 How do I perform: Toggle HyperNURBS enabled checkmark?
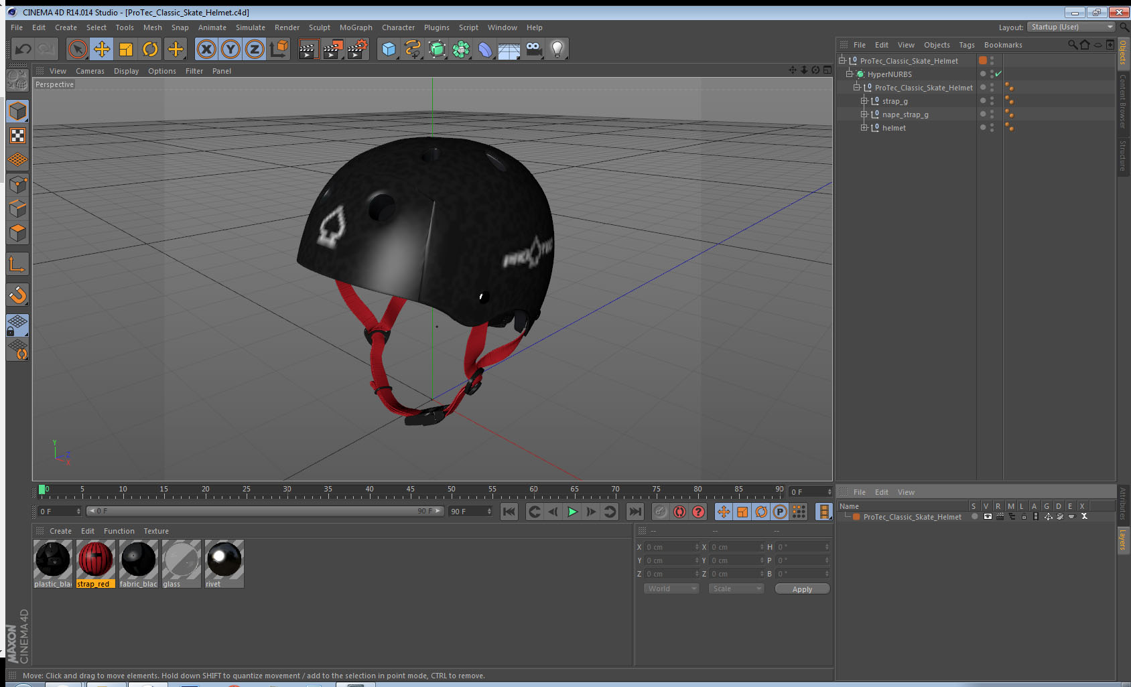(998, 74)
